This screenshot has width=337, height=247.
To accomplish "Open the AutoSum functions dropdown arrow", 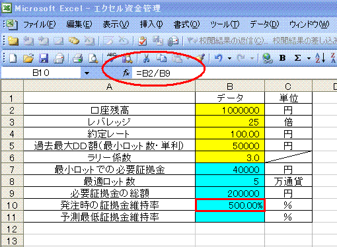I will click(309, 59).
